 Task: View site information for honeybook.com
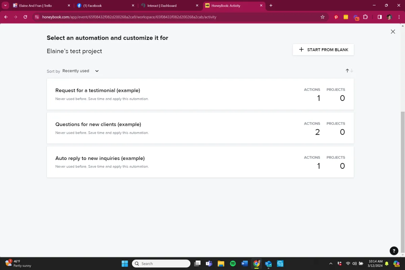pyautogui.click(x=37, y=17)
